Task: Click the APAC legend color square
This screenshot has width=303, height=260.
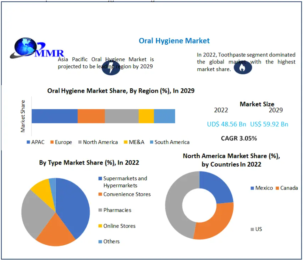Action: pyautogui.click(x=28, y=142)
